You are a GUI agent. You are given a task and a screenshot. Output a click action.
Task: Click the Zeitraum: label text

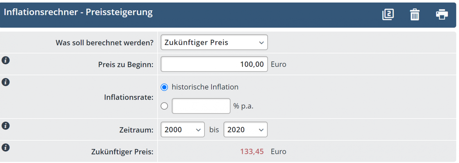tap(136, 130)
